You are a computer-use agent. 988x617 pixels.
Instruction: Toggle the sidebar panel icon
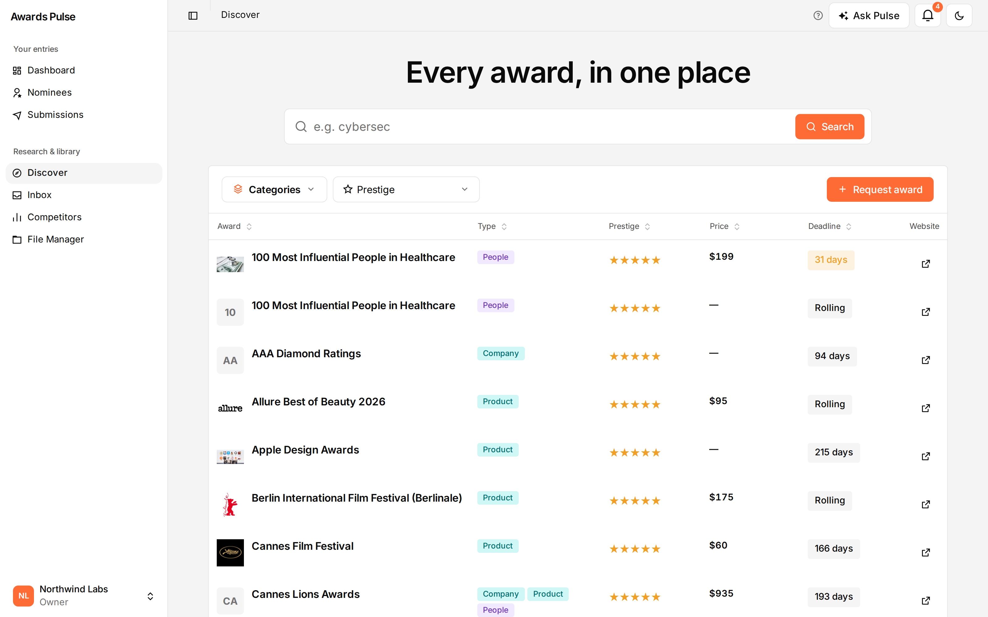coord(193,15)
